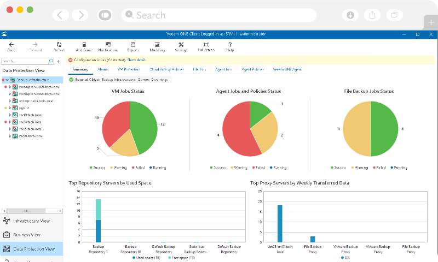Image resolution: width=438 pixels, height=262 pixels.
Task: Open the VM Protection tab
Action: [129, 70]
